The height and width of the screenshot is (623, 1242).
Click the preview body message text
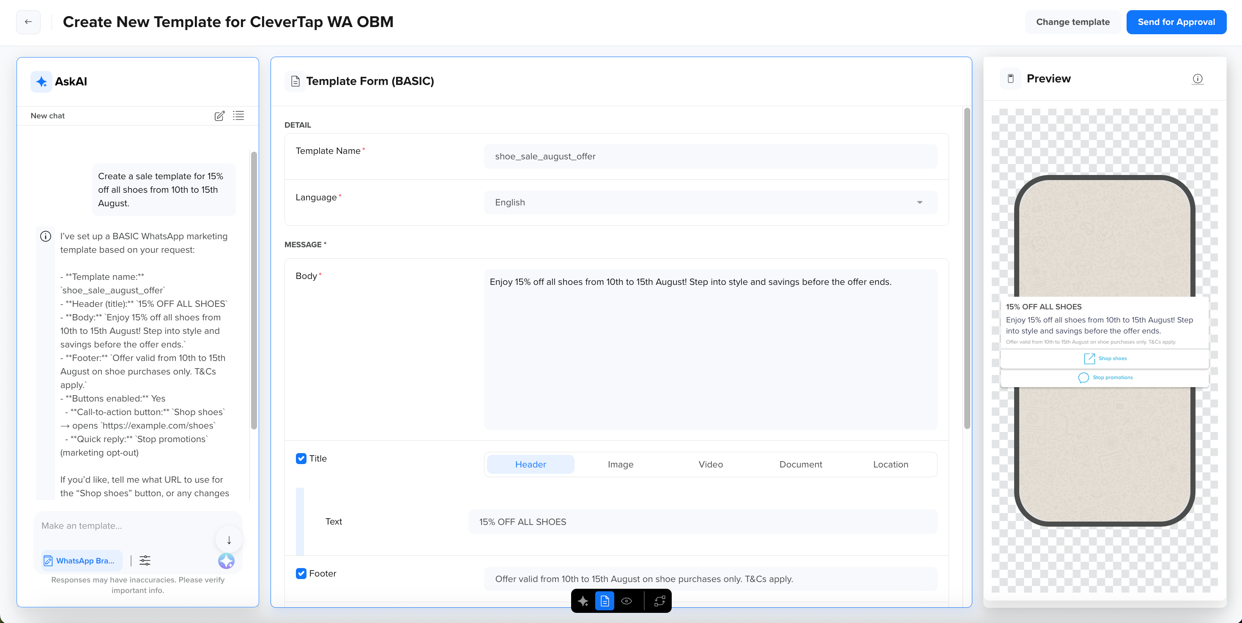(1099, 325)
